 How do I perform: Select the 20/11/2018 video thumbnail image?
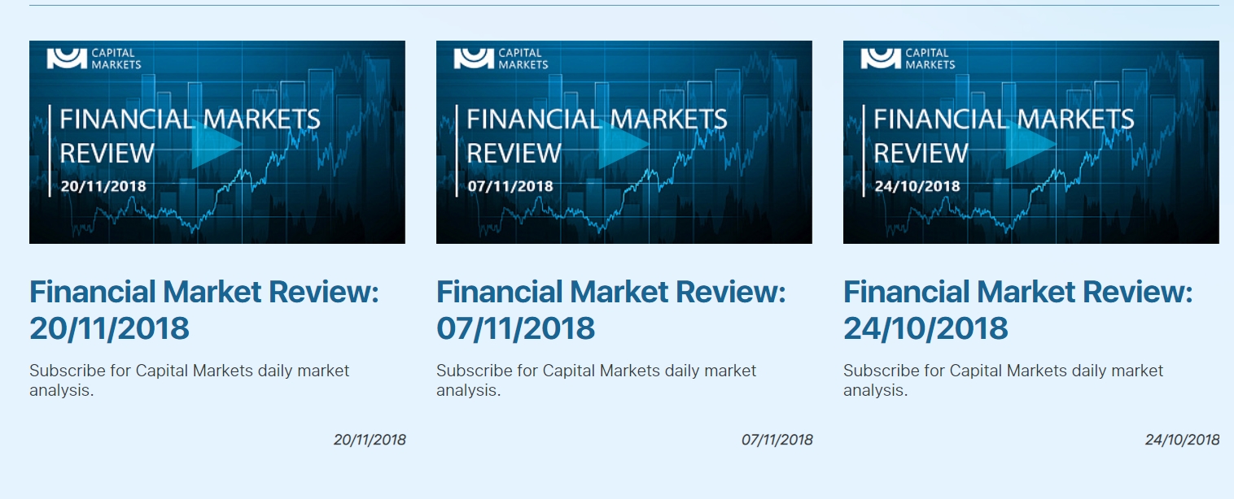click(217, 142)
